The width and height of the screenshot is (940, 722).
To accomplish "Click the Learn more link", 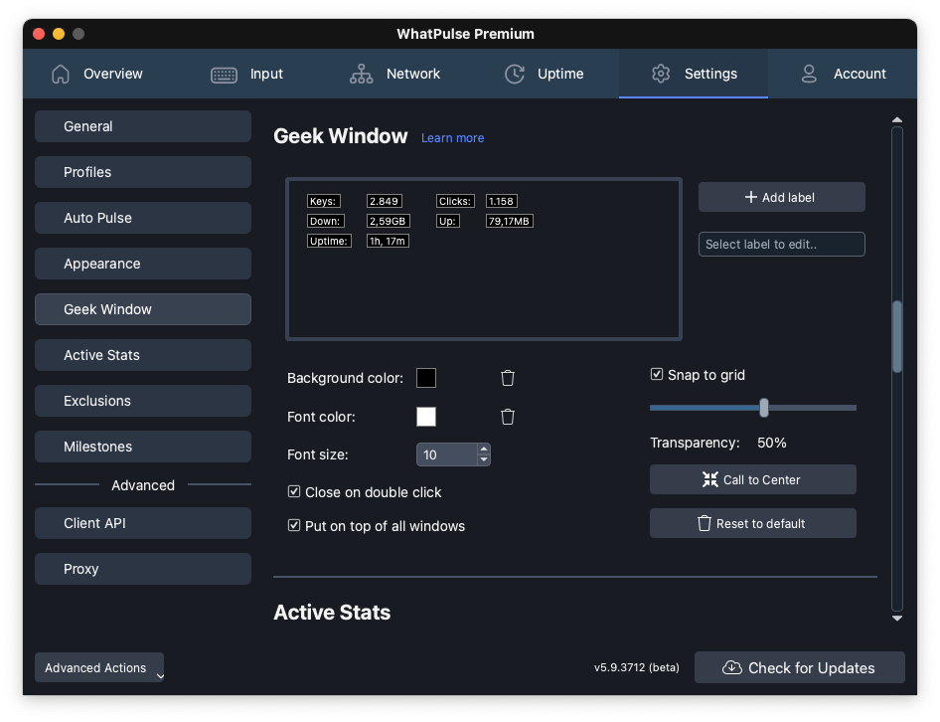I will pos(452,137).
